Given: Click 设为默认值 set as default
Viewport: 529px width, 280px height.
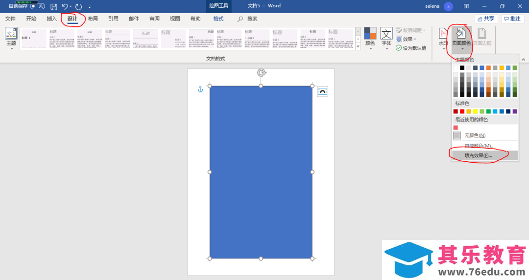Looking at the screenshot, I should (411, 48).
